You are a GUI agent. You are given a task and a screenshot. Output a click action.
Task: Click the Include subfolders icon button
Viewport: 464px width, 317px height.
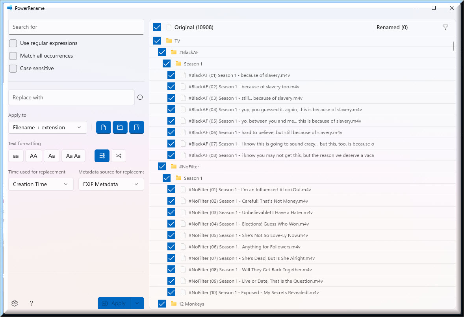[x=137, y=127]
